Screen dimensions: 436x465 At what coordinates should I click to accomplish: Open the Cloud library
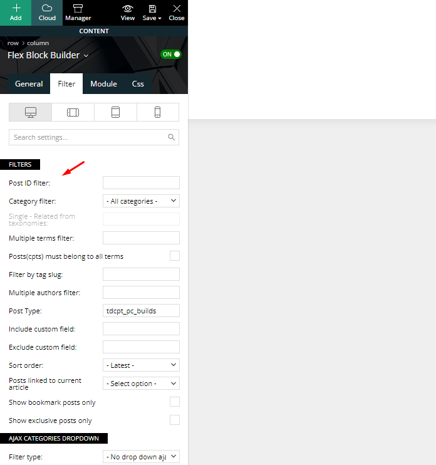pos(47,13)
